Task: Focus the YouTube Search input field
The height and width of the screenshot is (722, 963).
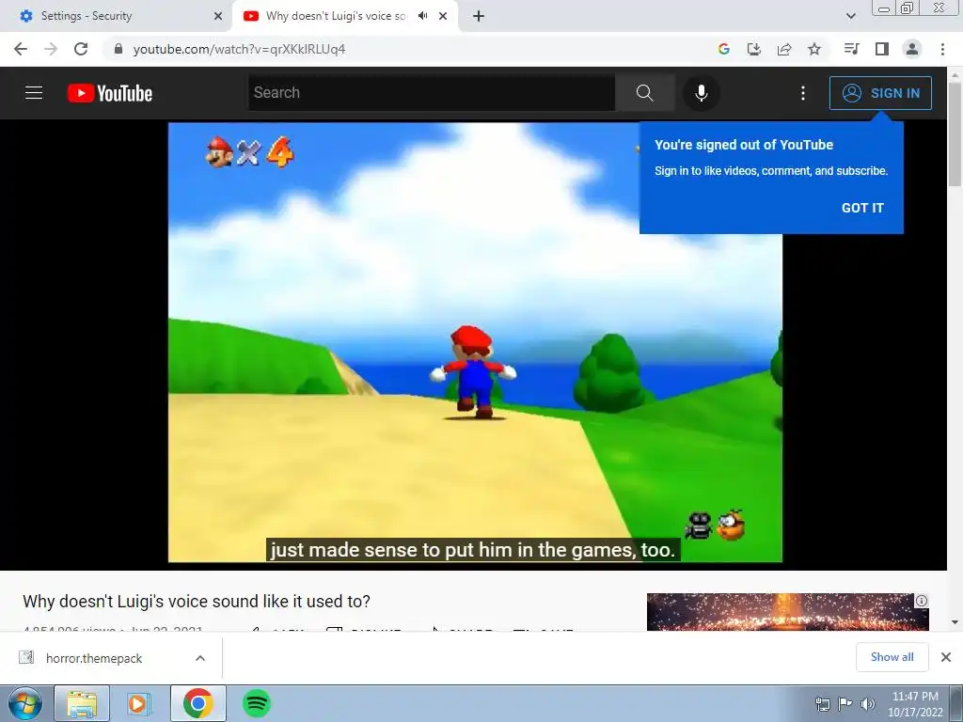Action: point(431,93)
